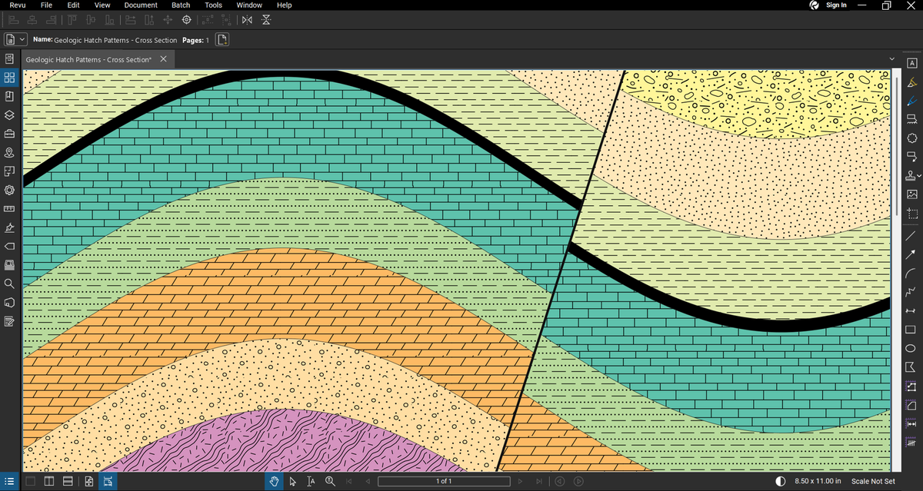Expand the Stamp tool dropdown arrow
This screenshot has width=923, height=491.
coord(919,176)
